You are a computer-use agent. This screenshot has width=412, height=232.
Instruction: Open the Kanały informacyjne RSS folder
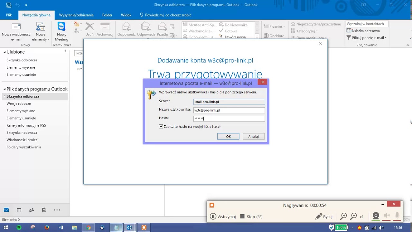pos(26,125)
